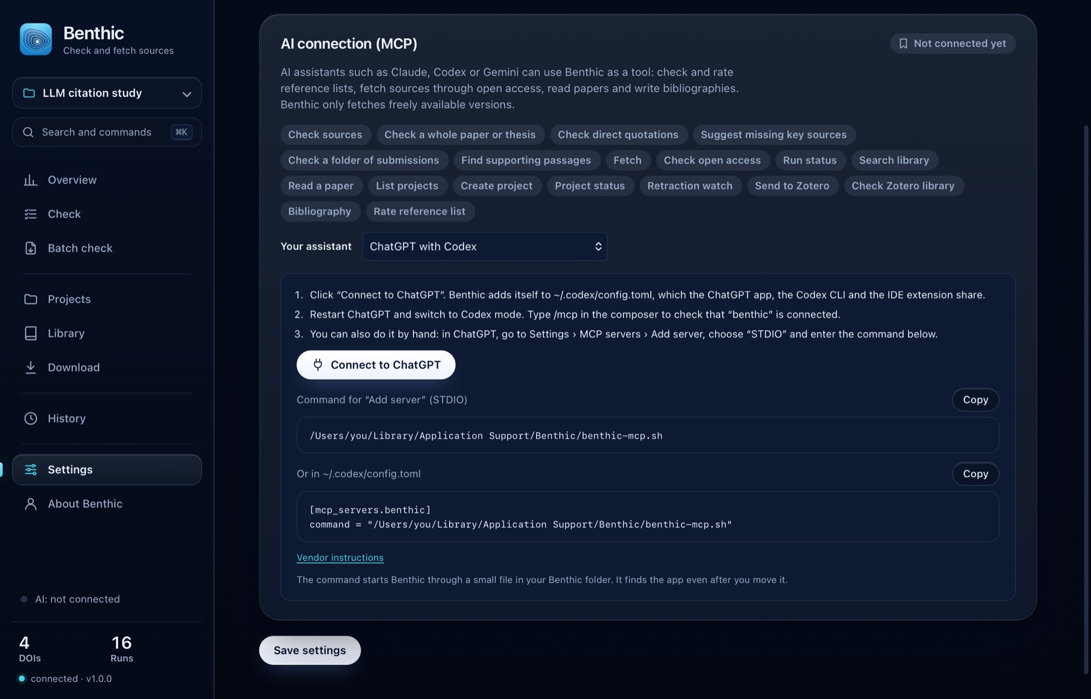
Task: Click the AI: not connected status text
Action: click(x=77, y=599)
